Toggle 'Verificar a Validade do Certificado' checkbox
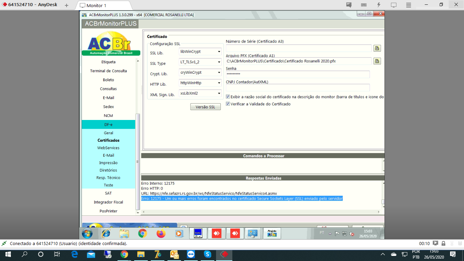The width and height of the screenshot is (464, 261). click(x=228, y=104)
